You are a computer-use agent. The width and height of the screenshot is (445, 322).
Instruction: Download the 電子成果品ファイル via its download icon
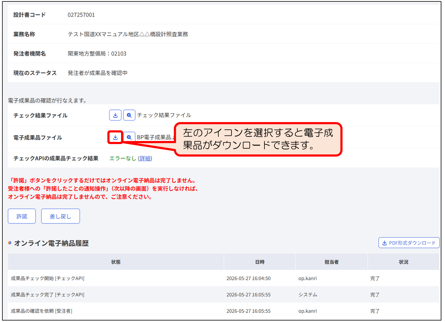(x=115, y=137)
